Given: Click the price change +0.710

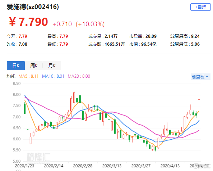Looking at the screenshot, I should pyautogui.click(x=62, y=24).
